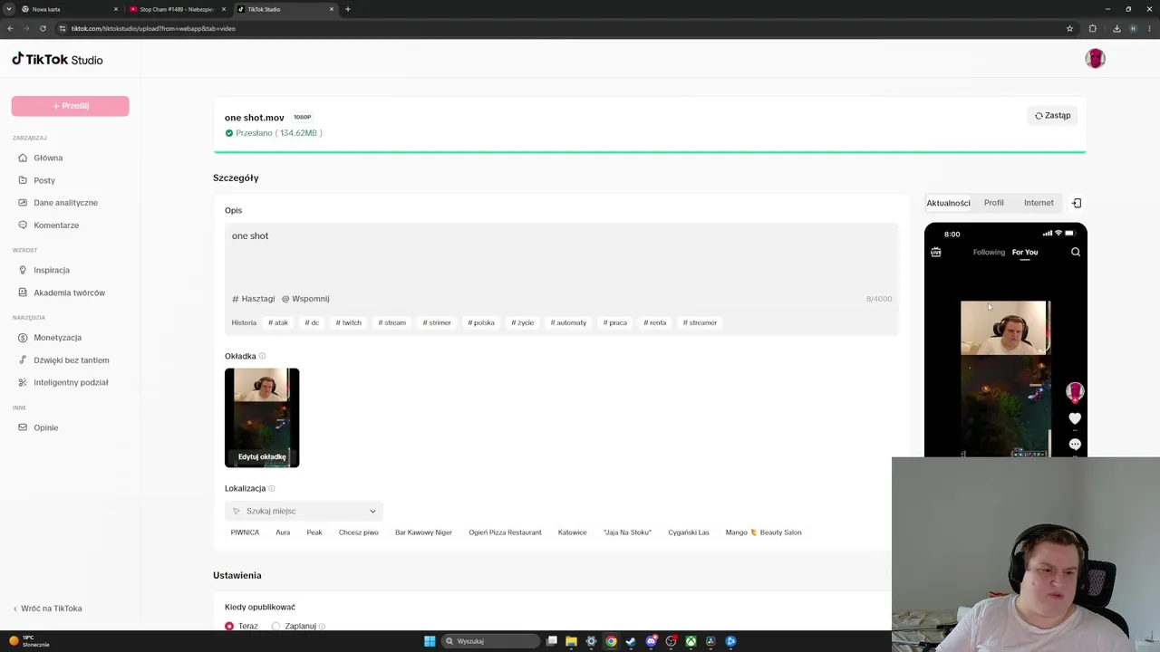
Task: Open the browser tab search dropdown
Action: 10,9
